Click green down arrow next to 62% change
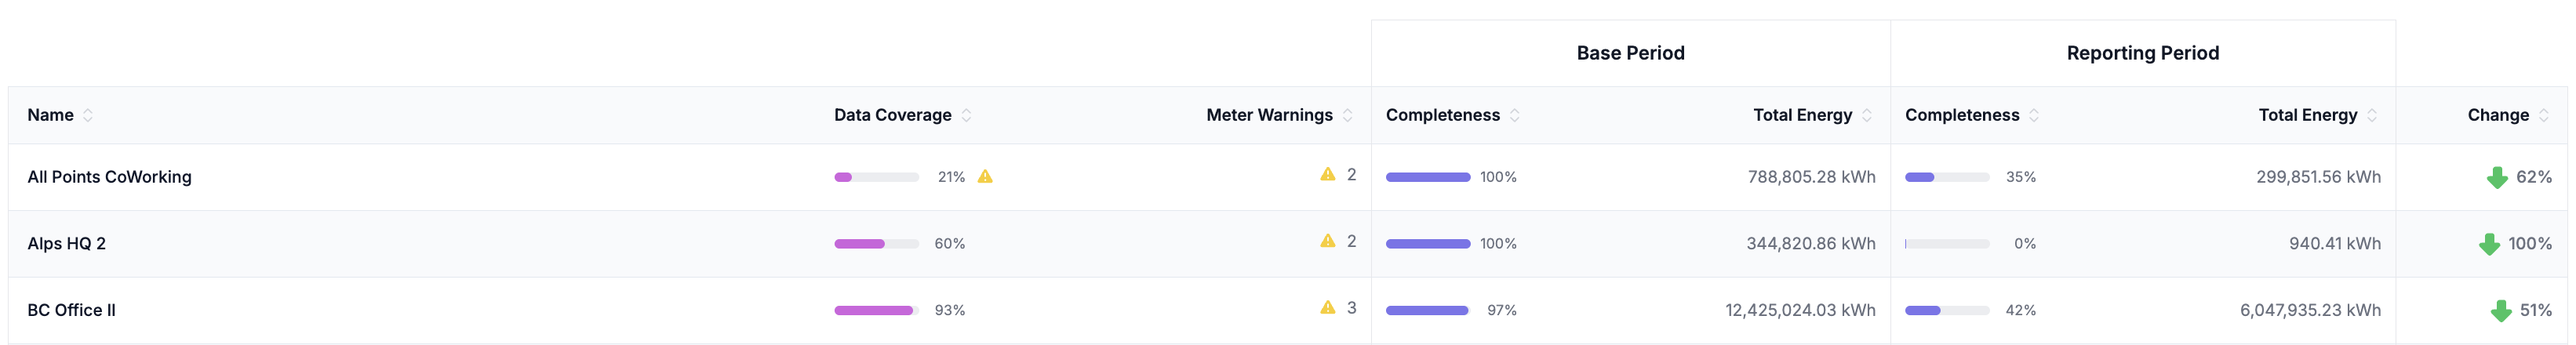This screenshot has height=345, width=2576. pos(2497,178)
